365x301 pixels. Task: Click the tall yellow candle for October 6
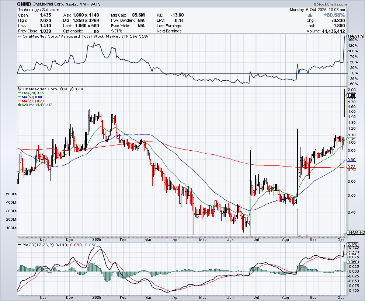point(344,102)
